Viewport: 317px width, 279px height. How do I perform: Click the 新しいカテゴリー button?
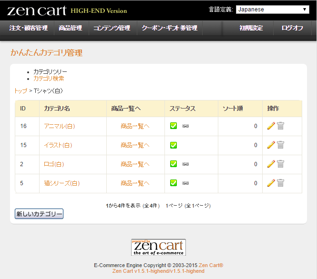pos(39,214)
